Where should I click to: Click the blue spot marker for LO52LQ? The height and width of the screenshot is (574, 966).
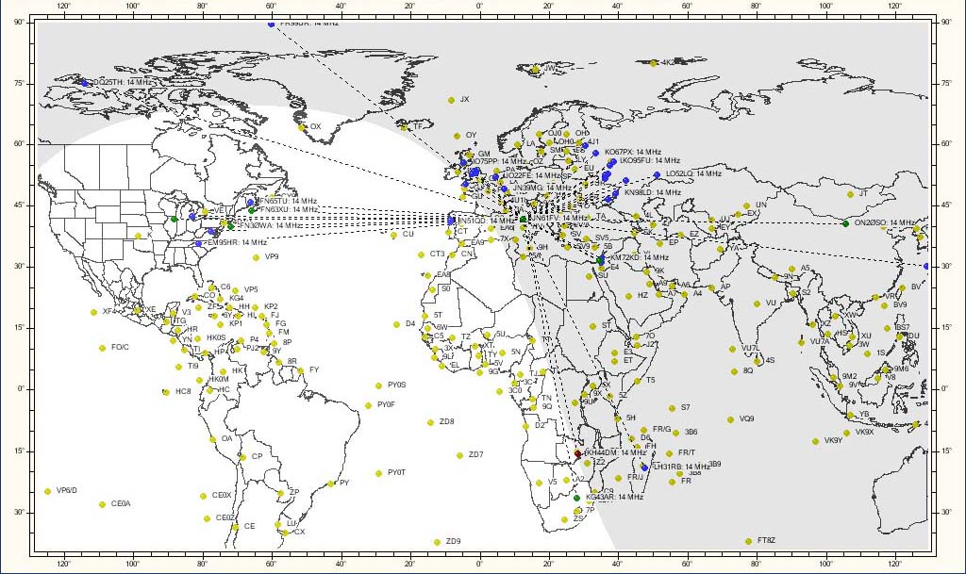point(657,174)
